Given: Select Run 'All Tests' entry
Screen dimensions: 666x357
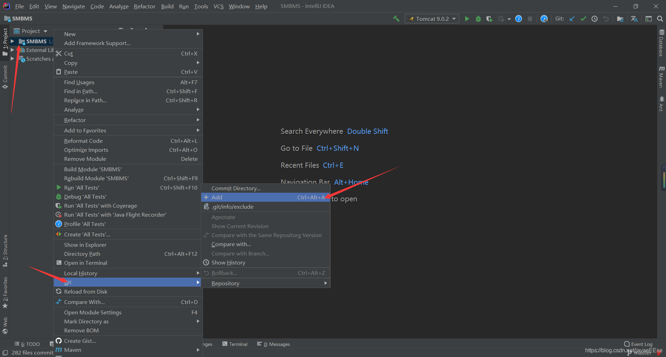Looking at the screenshot, I should point(128,188).
